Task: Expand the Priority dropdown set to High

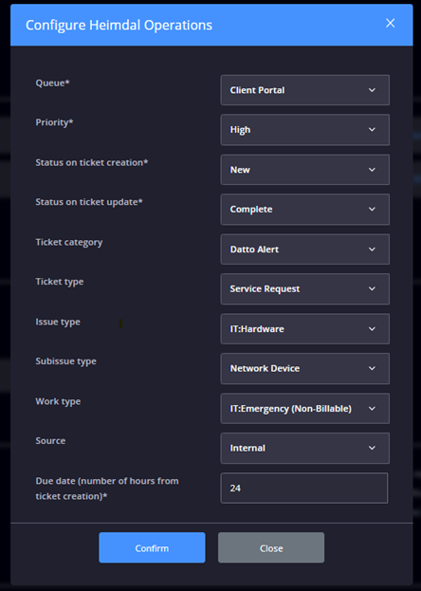Action: (x=305, y=130)
